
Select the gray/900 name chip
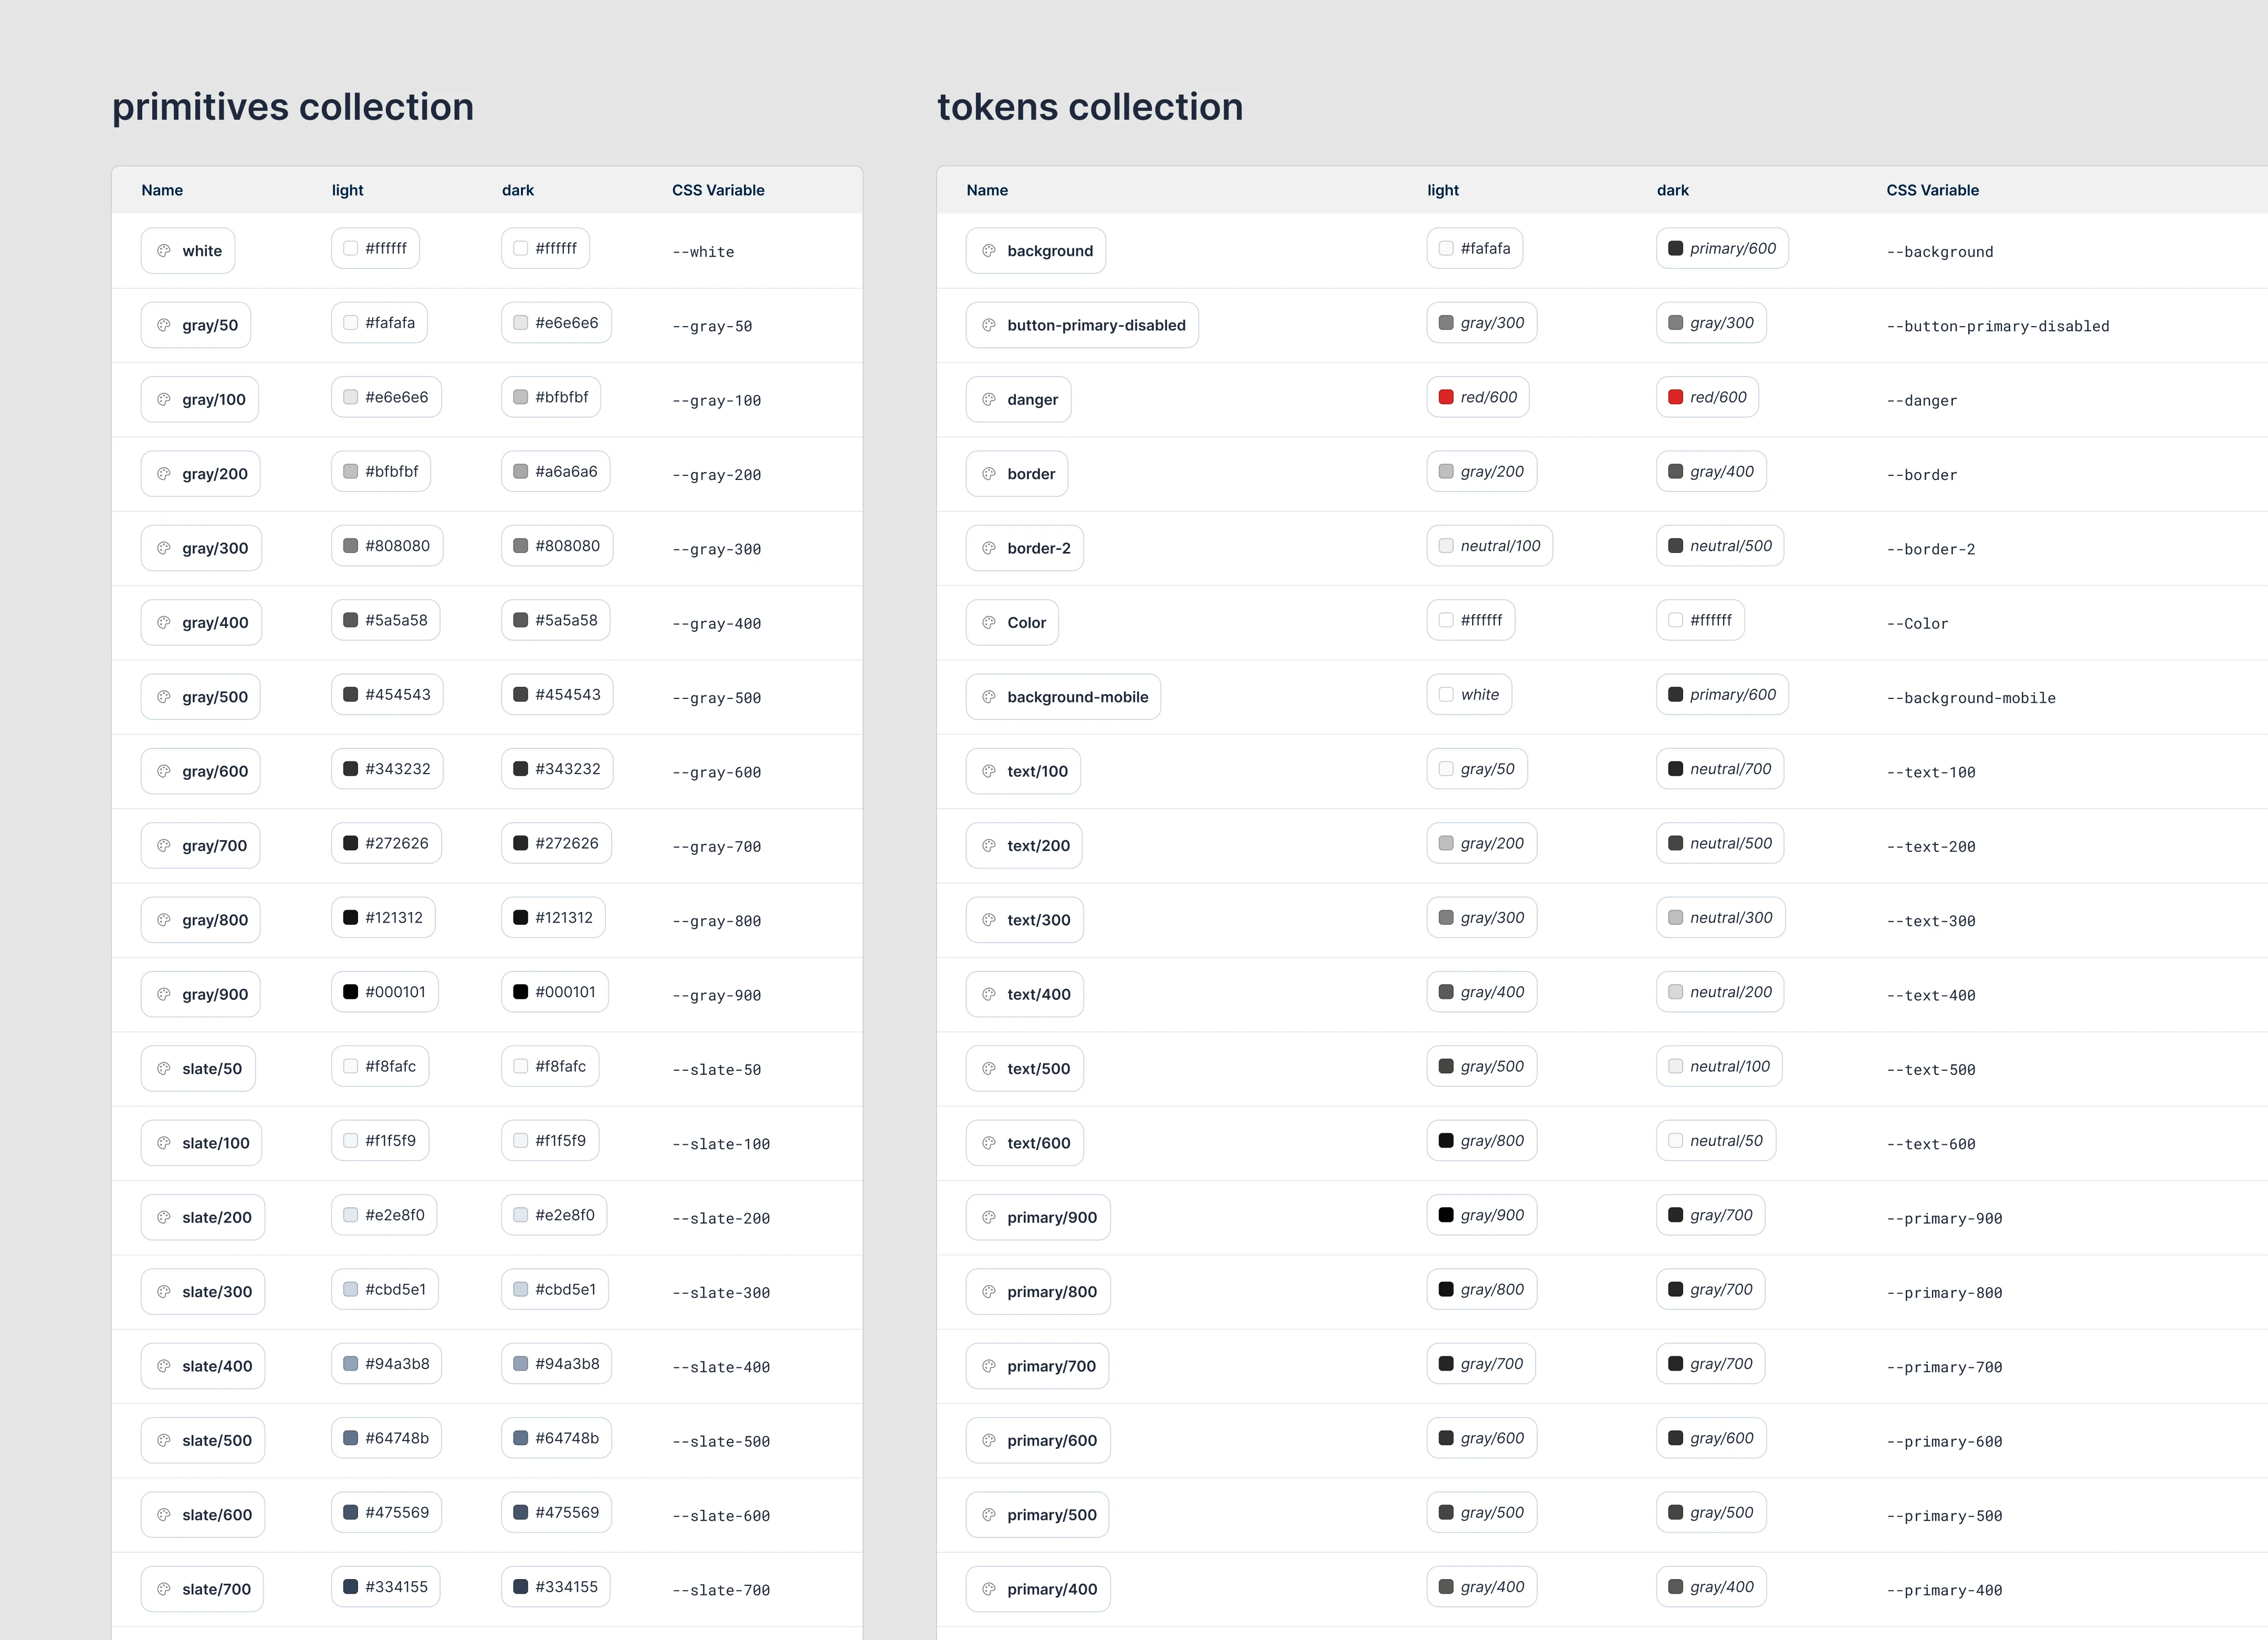click(x=201, y=994)
